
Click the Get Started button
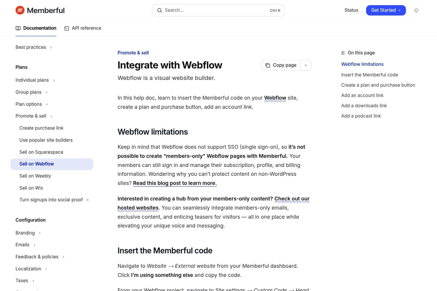click(386, 10)
